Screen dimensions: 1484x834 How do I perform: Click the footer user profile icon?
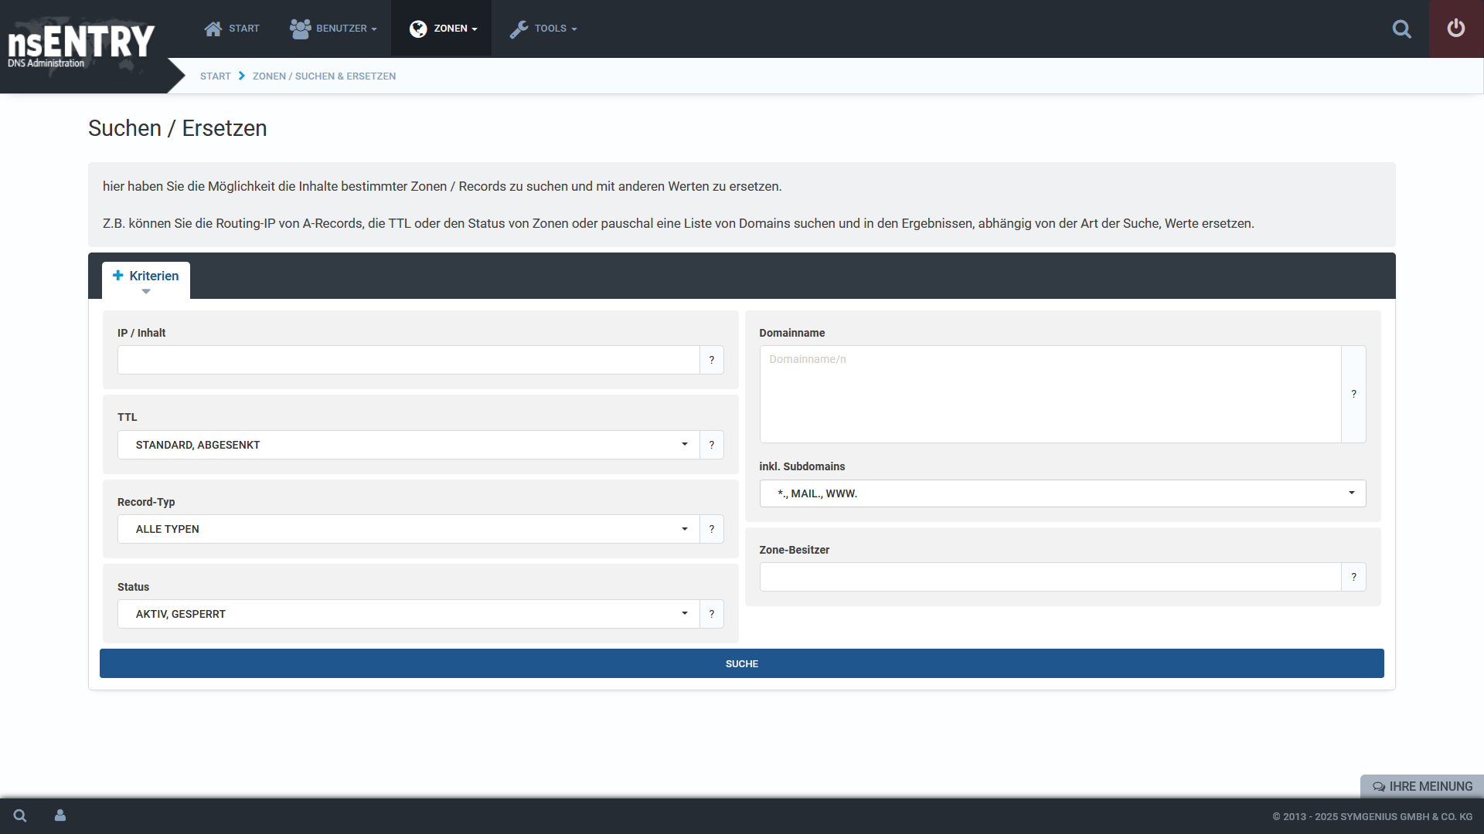tap(60, 815)
